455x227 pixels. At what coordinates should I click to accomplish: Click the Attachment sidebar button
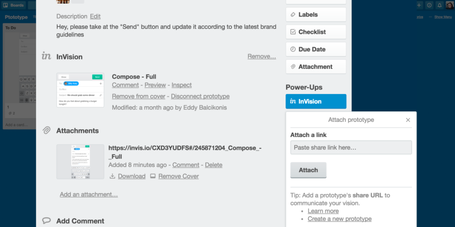316,67
